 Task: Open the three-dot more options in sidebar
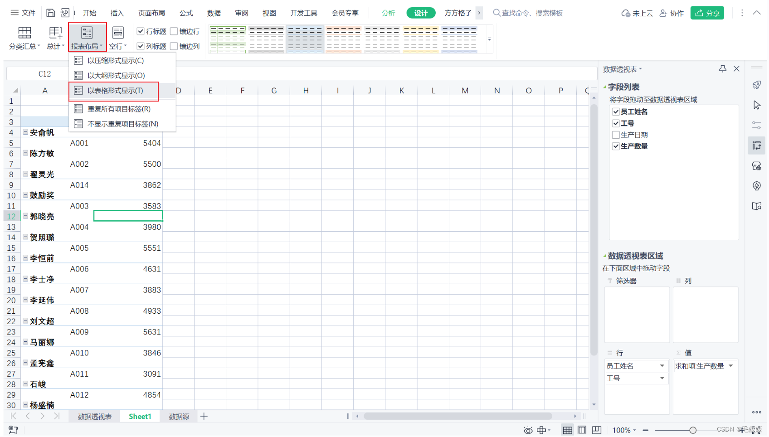(756, 412)
